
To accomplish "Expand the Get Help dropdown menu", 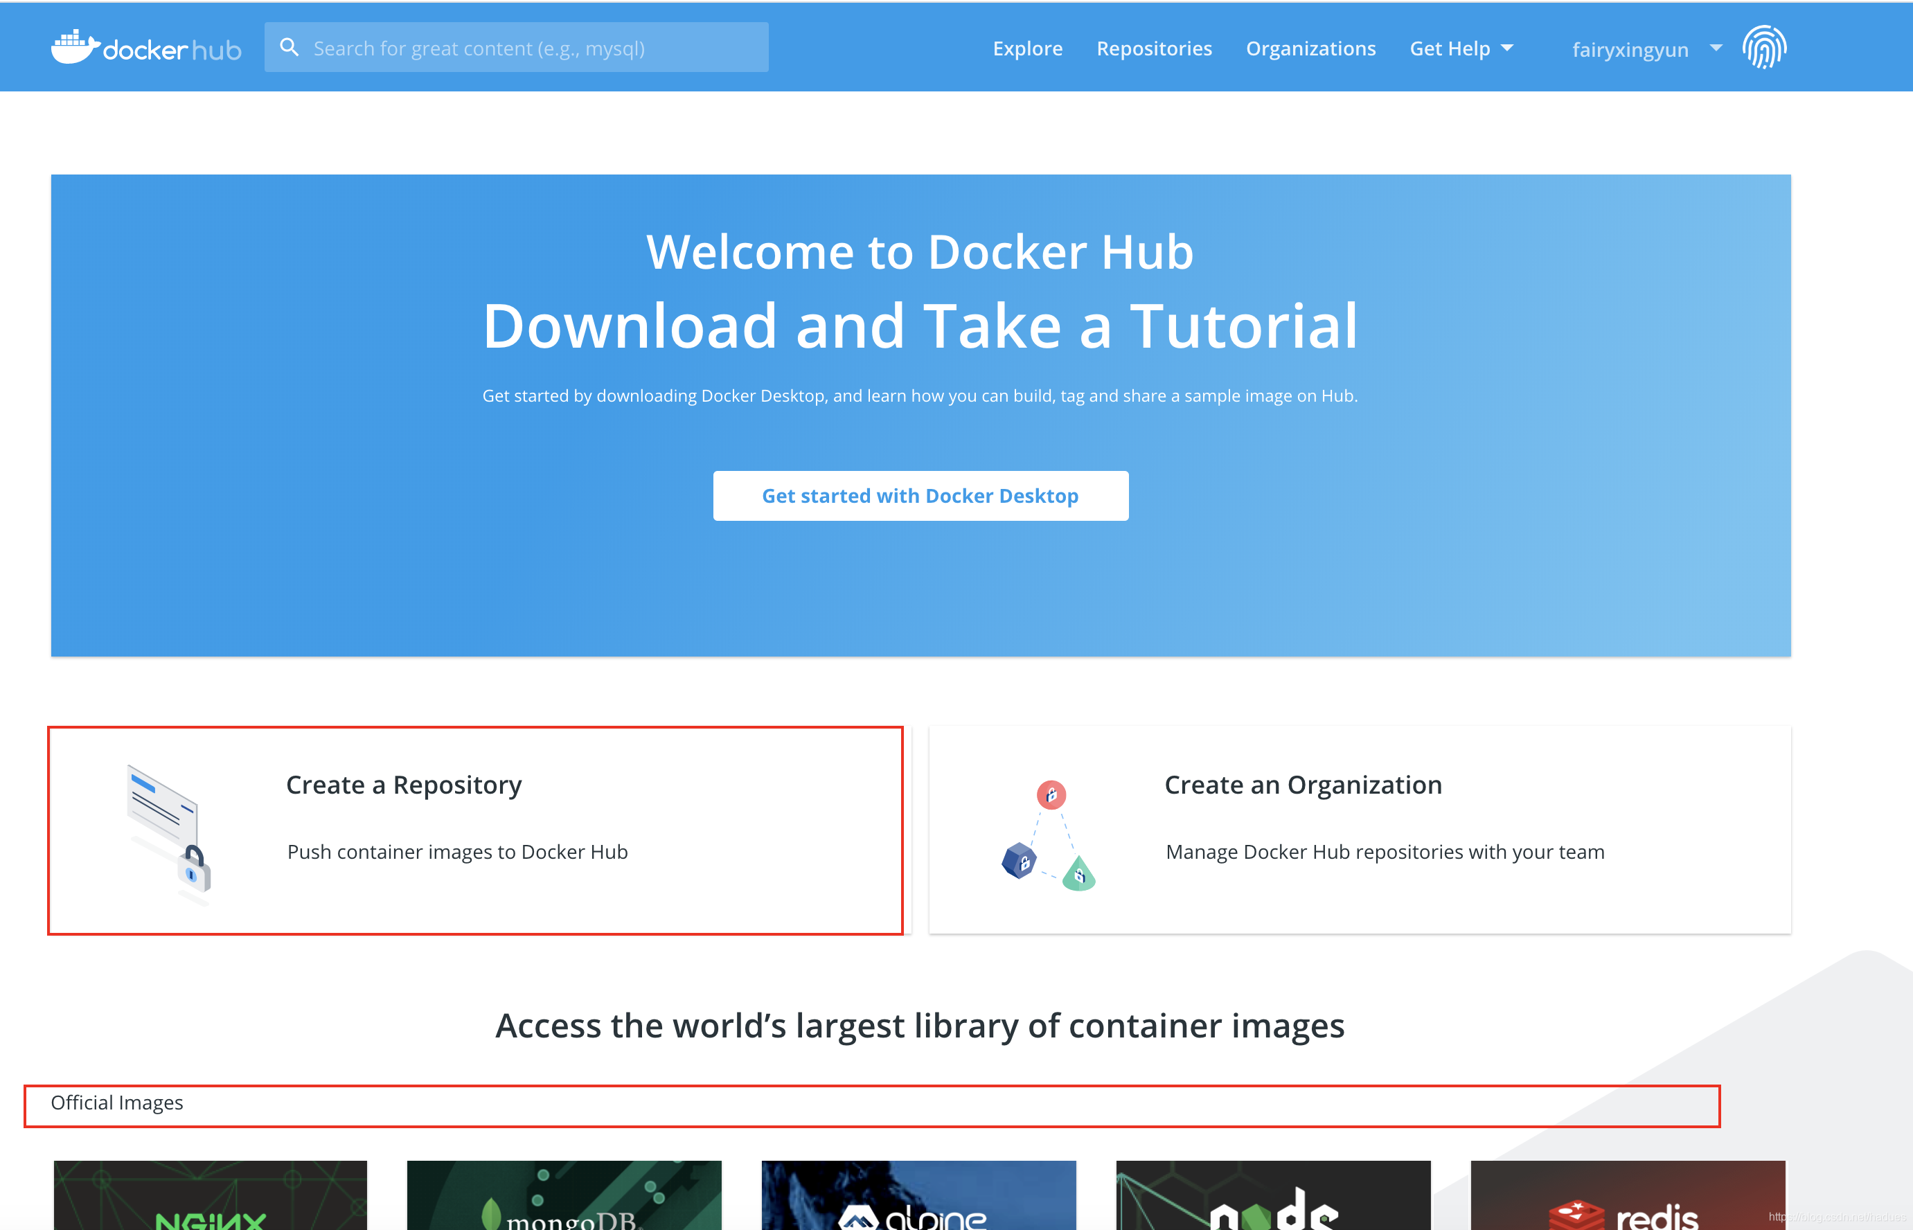I will 1463,47.
